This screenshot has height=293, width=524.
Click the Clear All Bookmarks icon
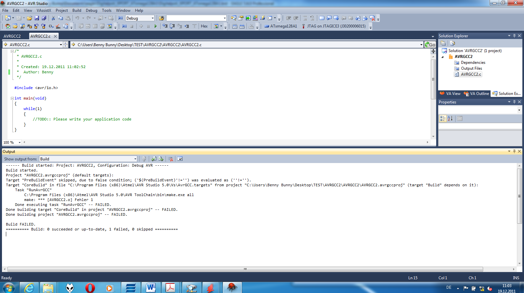[372, 18]
